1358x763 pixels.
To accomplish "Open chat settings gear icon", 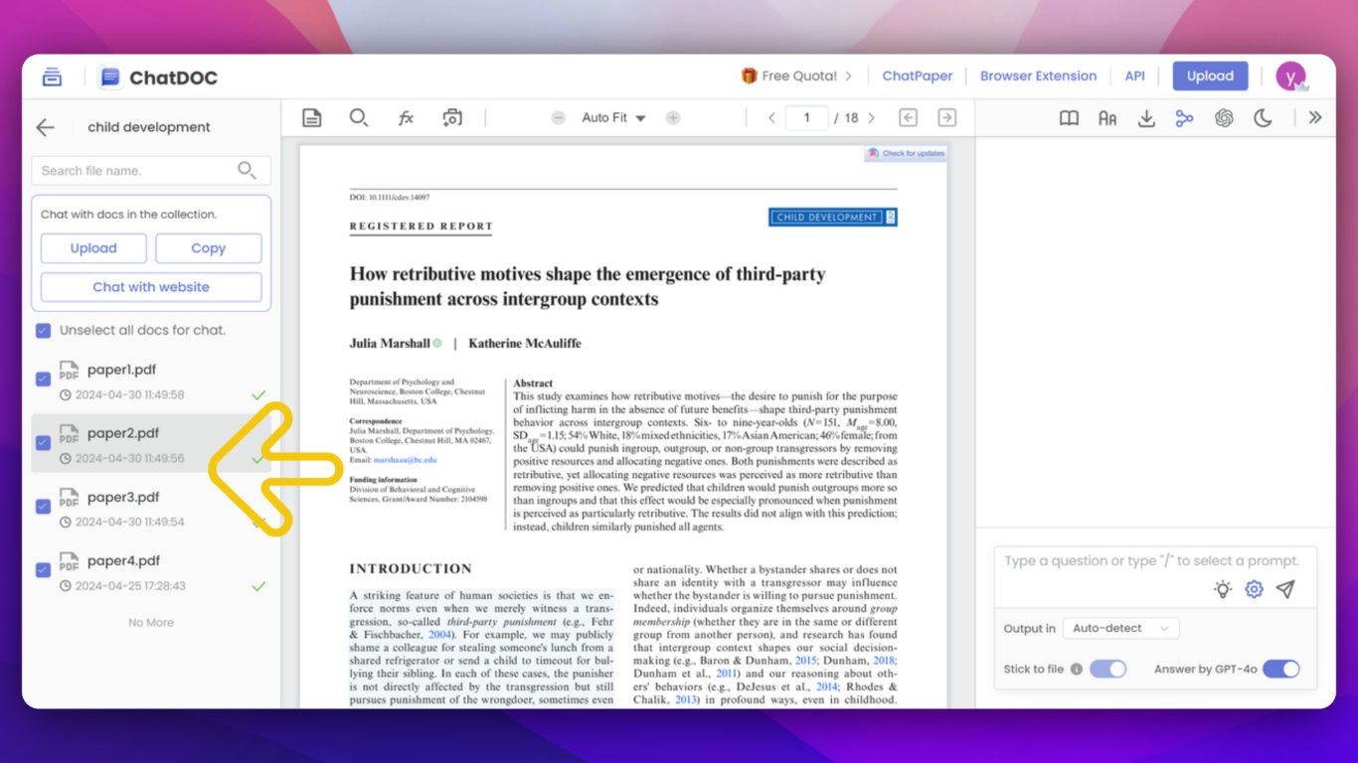I will pos(1254,589).
